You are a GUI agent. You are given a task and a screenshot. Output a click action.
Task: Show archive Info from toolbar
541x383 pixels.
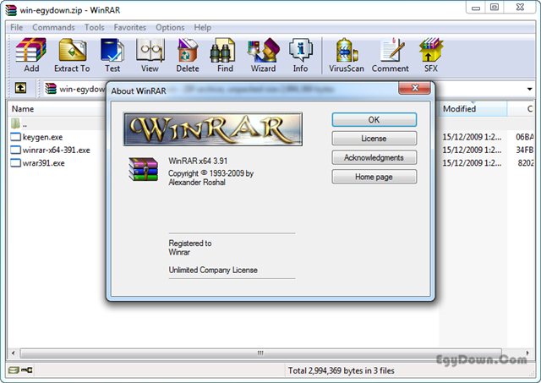click(301, 50)
